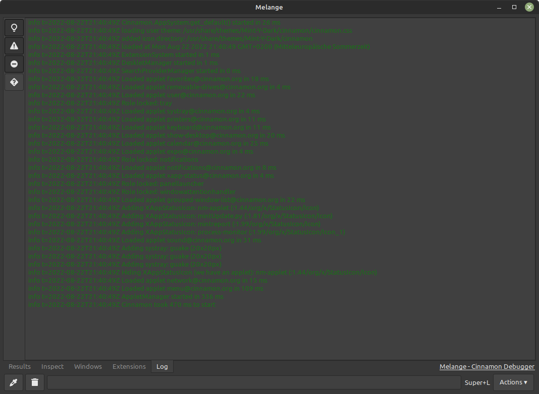This screenshot has width=539, height=394.
Task: Click the 'loading user theme' log line
Action: (x=190, y=31)
